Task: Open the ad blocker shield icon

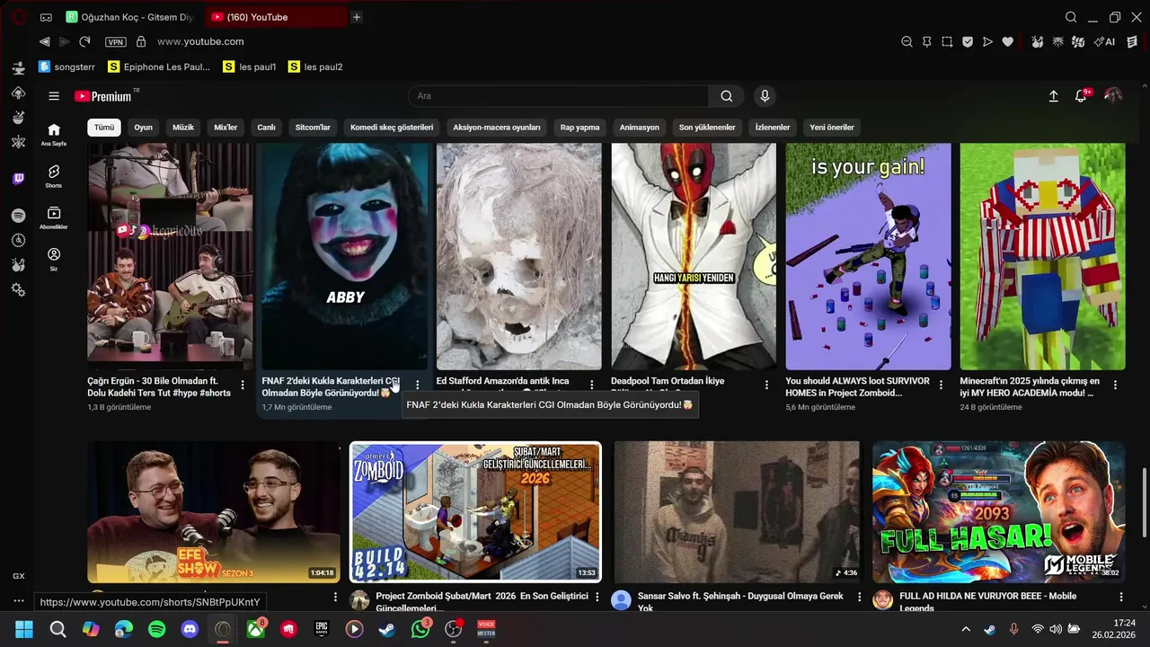Action: [968, 41]
